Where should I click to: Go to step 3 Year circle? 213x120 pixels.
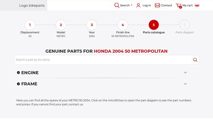[x=92, y=25]
